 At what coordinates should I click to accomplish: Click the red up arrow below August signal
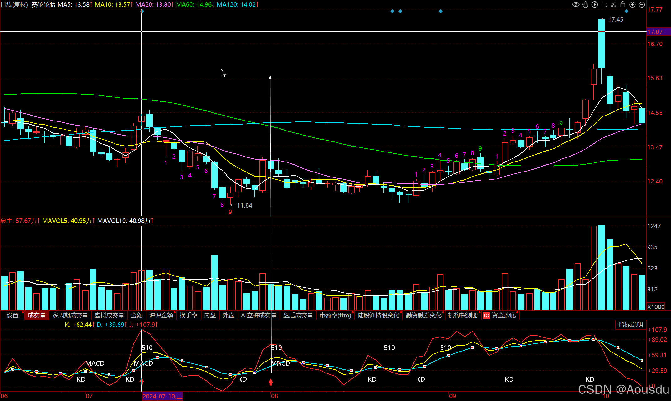tap(271, 382)
